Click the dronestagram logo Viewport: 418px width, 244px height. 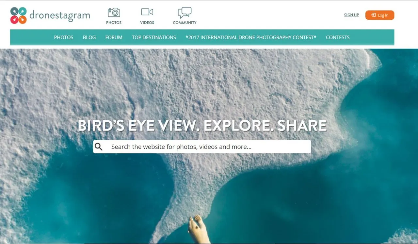tap(50, 15)
